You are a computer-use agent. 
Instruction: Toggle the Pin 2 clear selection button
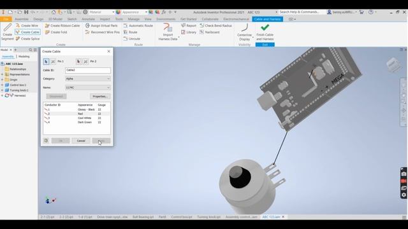85,62
